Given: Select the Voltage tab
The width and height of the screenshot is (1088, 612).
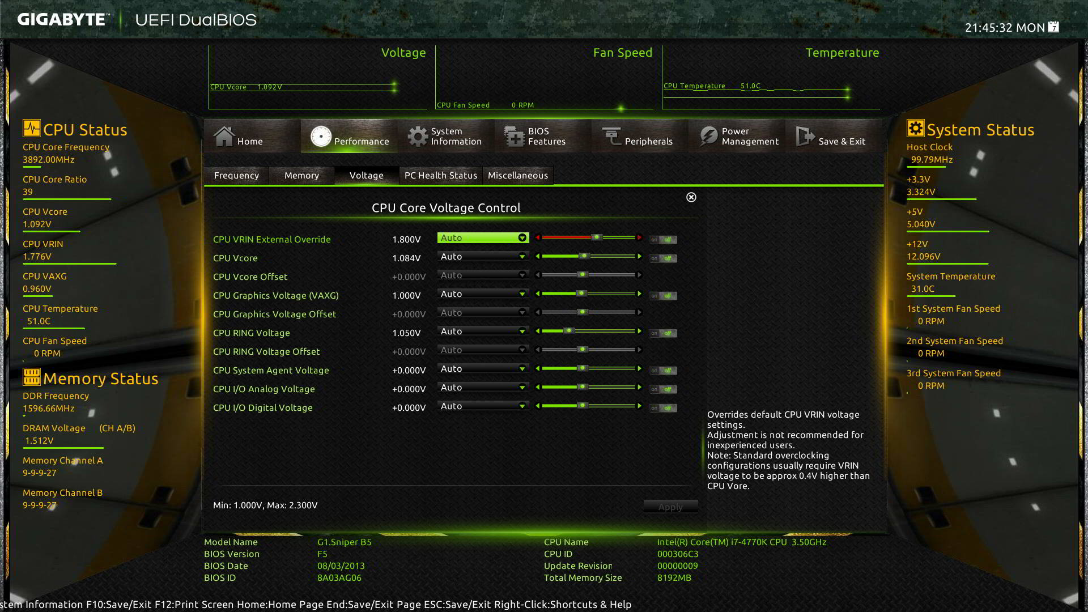Looking at the screenshot, I should click(x=366, y=176).
